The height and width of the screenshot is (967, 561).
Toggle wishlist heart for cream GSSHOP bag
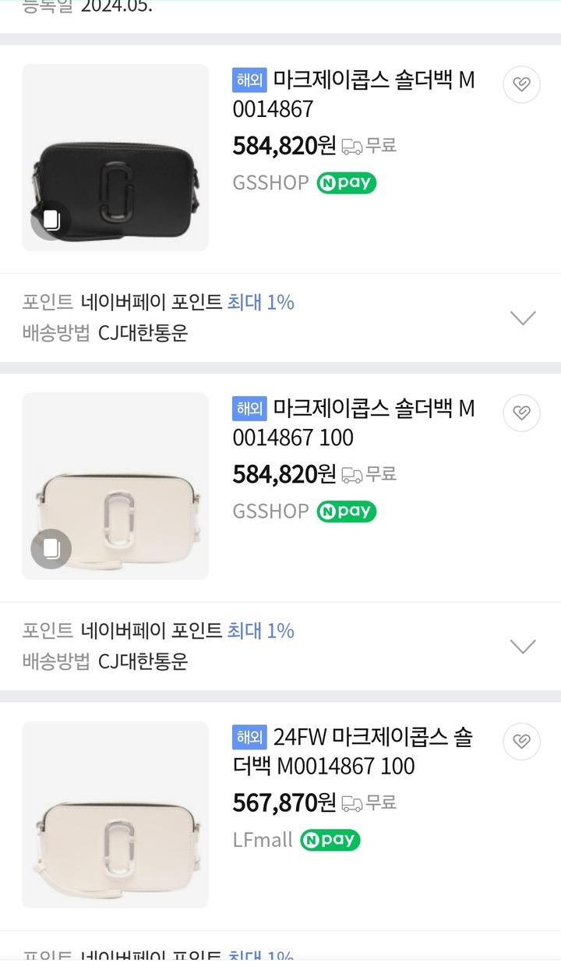tap(521, 413)
